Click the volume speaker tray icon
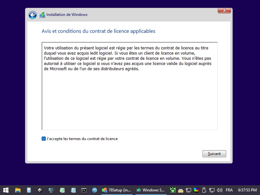Screen dimensions: 260x195 219,190
